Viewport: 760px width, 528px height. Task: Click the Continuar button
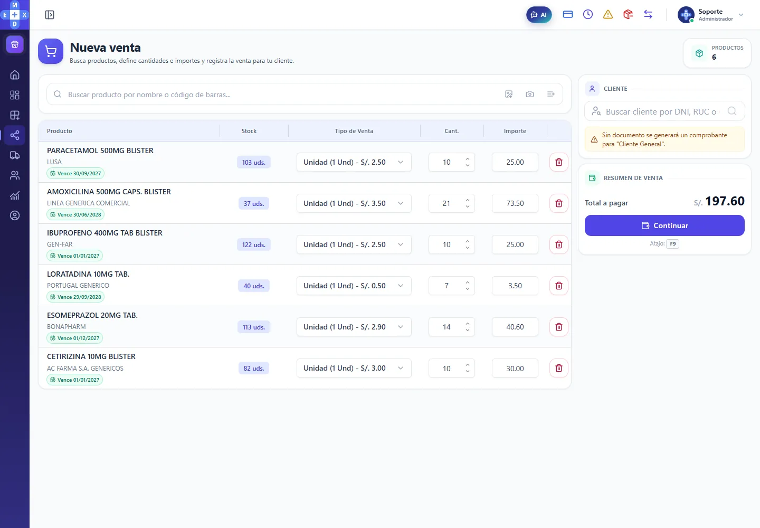664,225
